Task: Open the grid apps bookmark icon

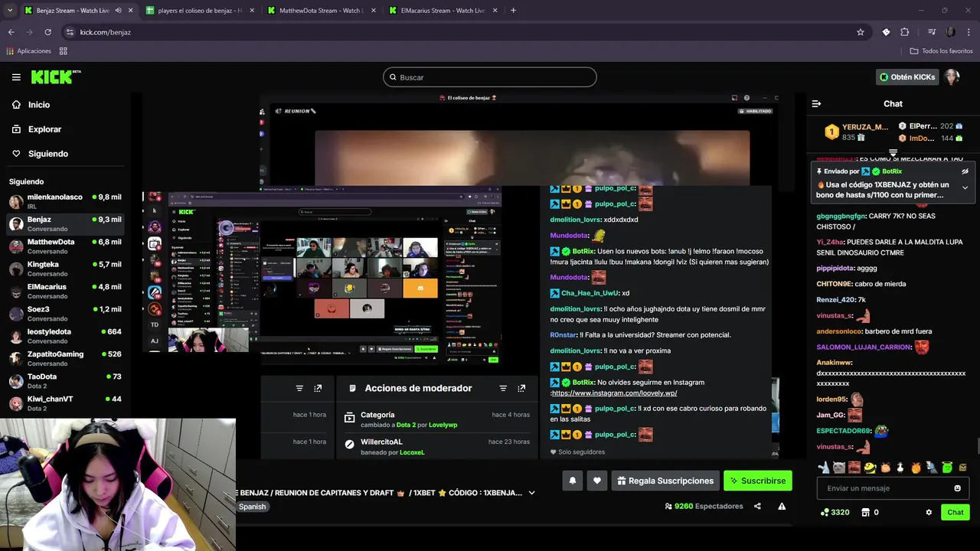Action: pos(63,51)
